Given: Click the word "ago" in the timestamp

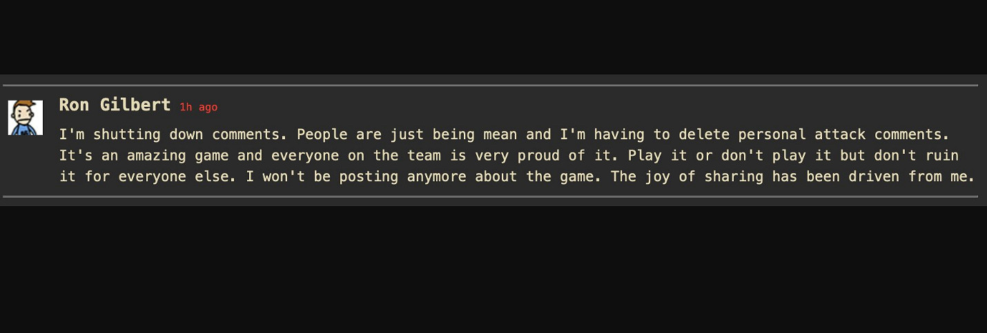Looking at the screenshot, I should click(x=208, y=107).
